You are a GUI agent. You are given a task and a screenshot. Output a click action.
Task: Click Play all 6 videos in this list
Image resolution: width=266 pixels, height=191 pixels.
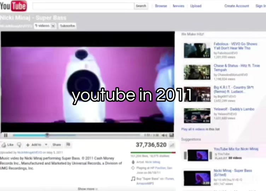pos(200,129)
